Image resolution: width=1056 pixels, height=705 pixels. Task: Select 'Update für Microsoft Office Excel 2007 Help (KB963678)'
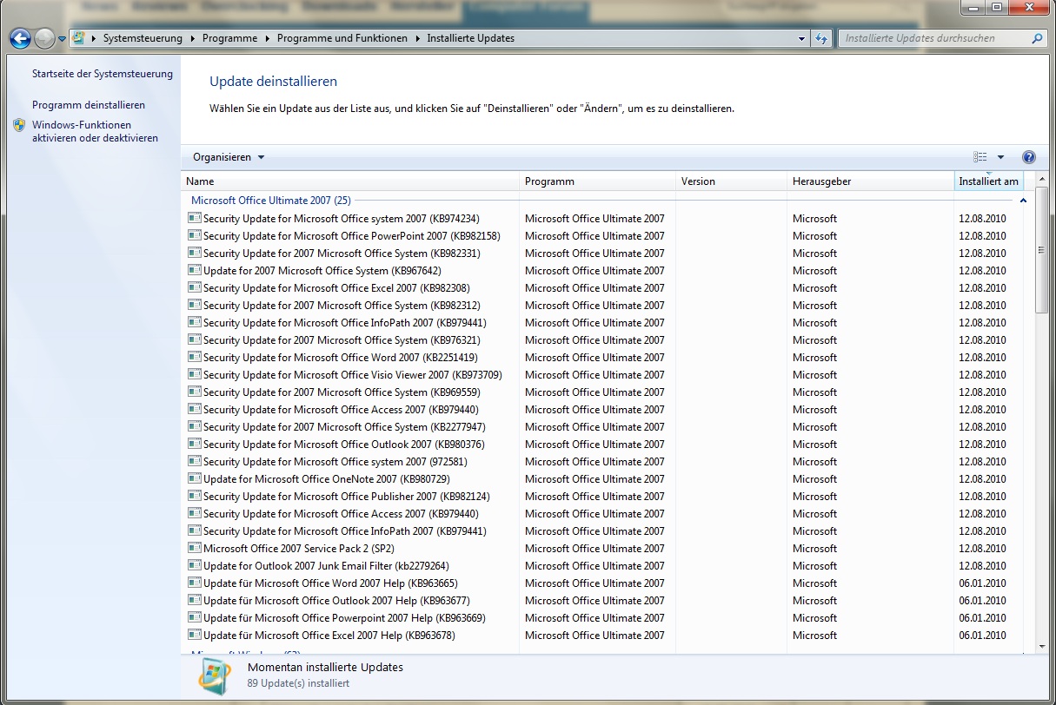329,636
